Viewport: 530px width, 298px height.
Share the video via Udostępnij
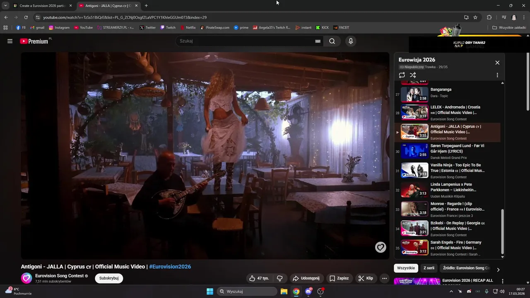pos(306,278)
